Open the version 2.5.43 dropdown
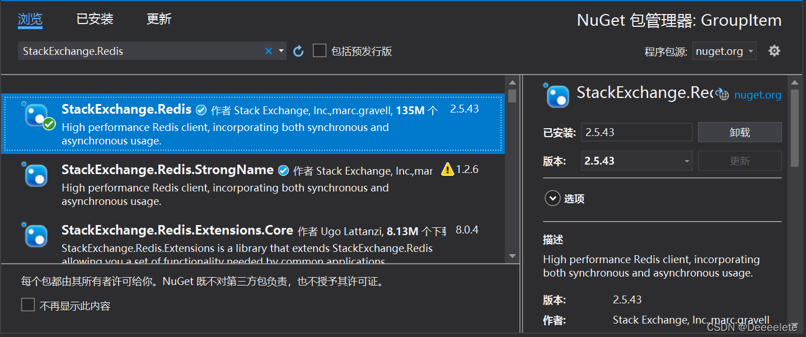The height and width of the screenshot is (337, 806). pyautogui.click(x=636, y=161)
